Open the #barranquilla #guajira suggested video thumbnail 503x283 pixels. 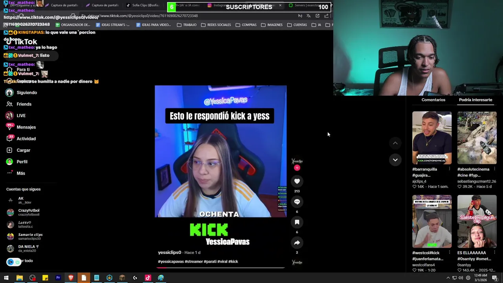[x=432, y=138]
